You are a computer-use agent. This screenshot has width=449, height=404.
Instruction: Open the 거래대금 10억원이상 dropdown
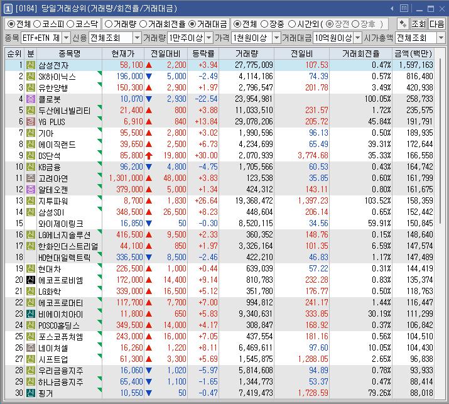click(358, 38)
